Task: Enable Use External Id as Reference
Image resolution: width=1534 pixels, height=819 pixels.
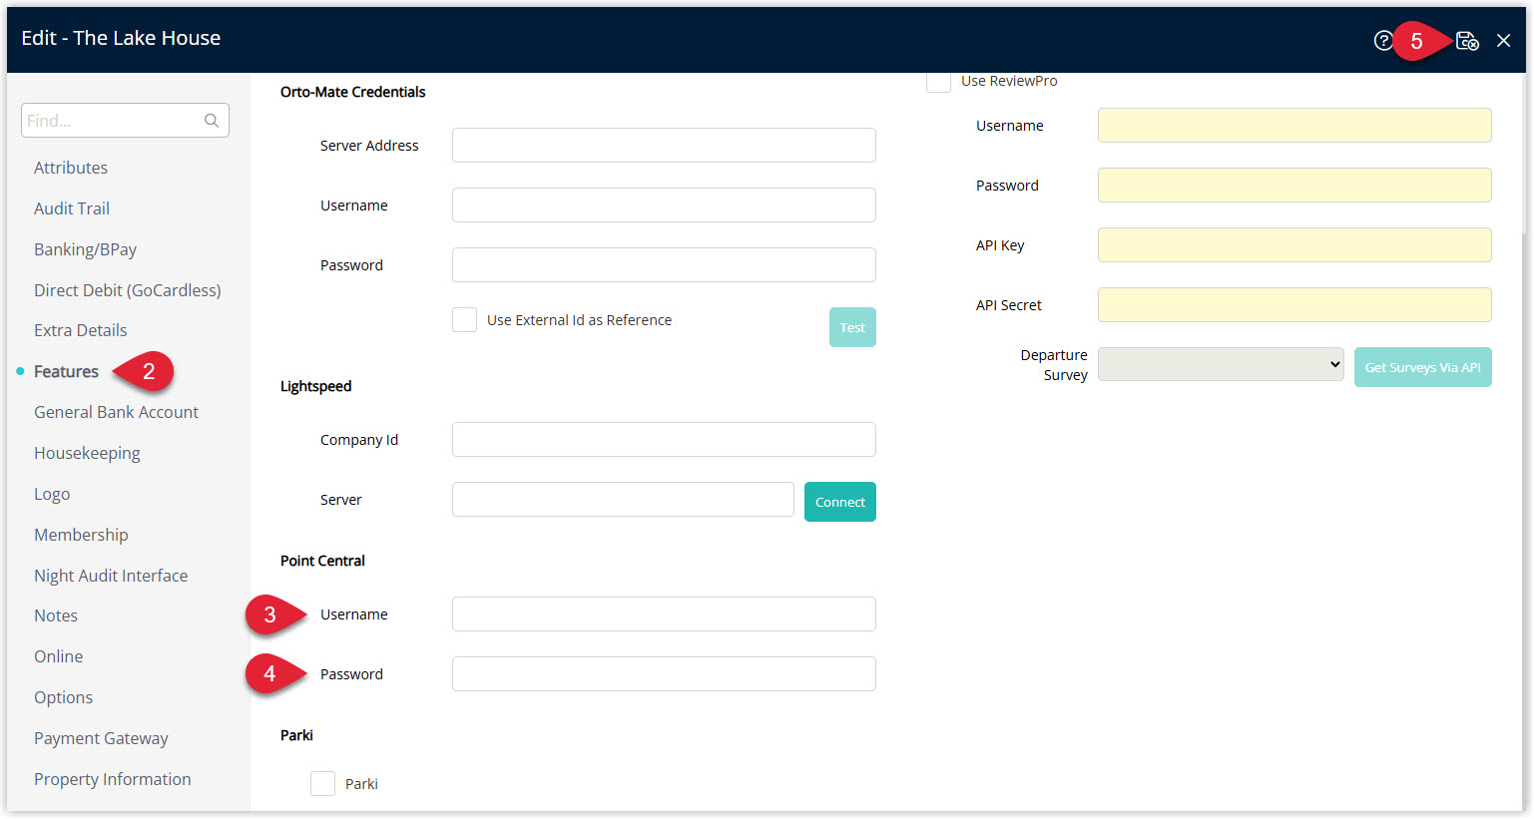Action: [x=464, y=320]
